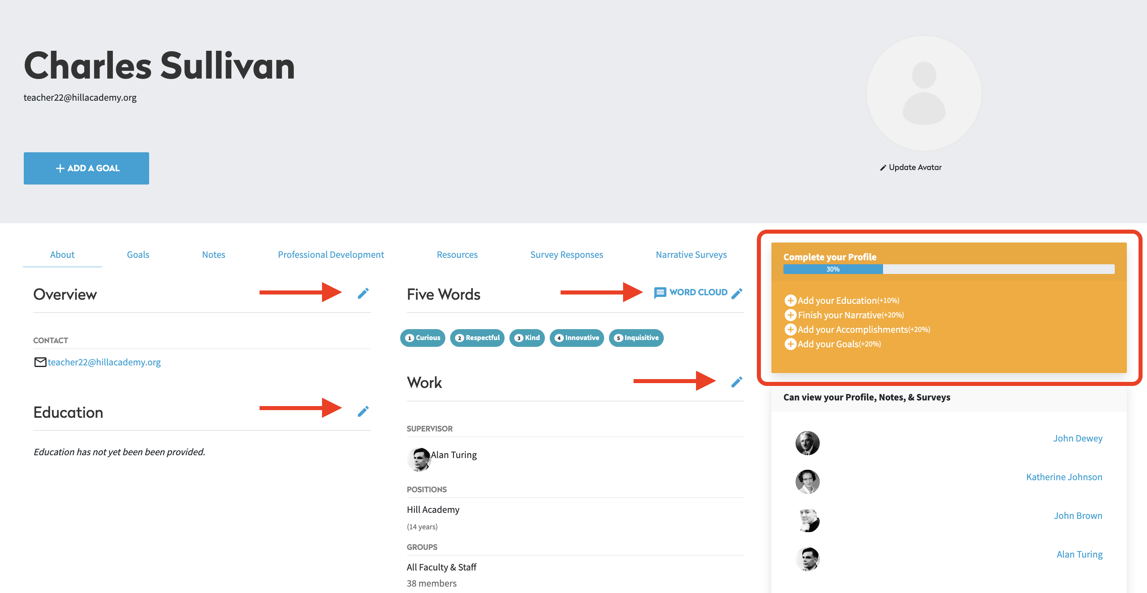Click John Dewey's avatar thumbnail
1147x593 pixels.
[807, 443]
